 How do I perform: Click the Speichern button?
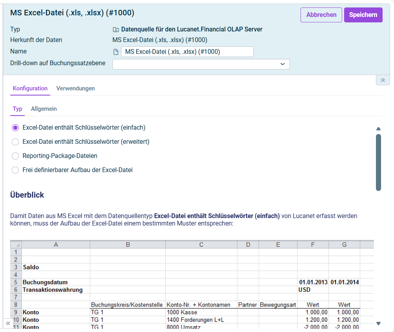click(363, 15)
